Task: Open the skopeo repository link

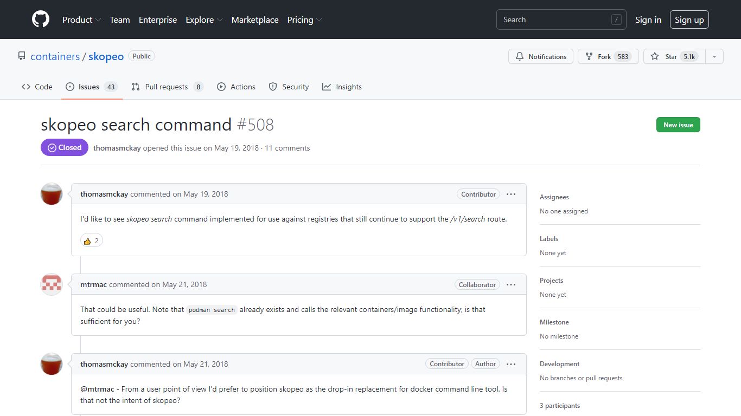Action: tap(106, 56)
